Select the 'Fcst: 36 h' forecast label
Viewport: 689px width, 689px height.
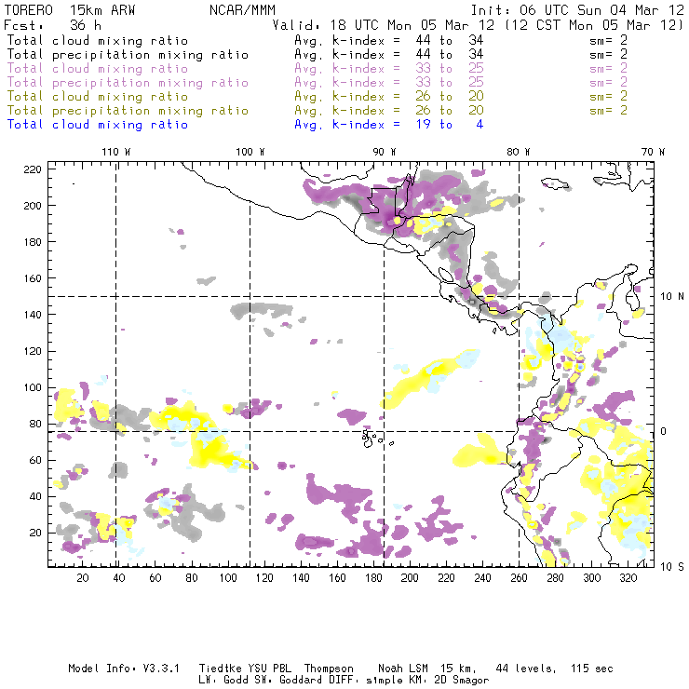pyautogui.click(x=53, y=25)
